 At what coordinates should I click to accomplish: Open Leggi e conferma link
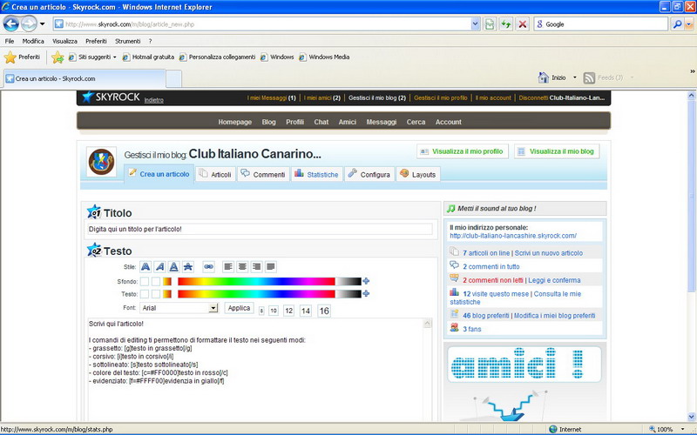coord(554,280)
